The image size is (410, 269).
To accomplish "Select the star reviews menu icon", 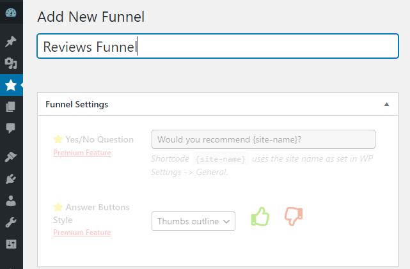I will click(x=11, y=84).
